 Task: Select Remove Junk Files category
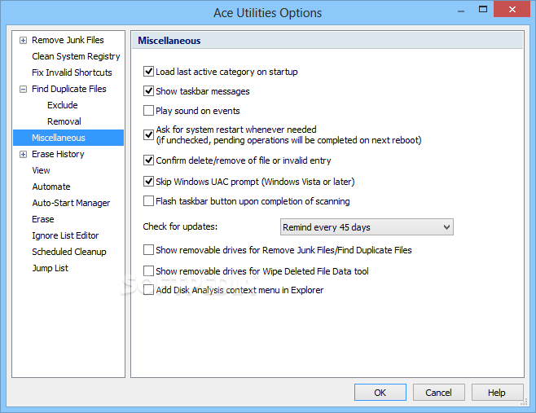68,40
